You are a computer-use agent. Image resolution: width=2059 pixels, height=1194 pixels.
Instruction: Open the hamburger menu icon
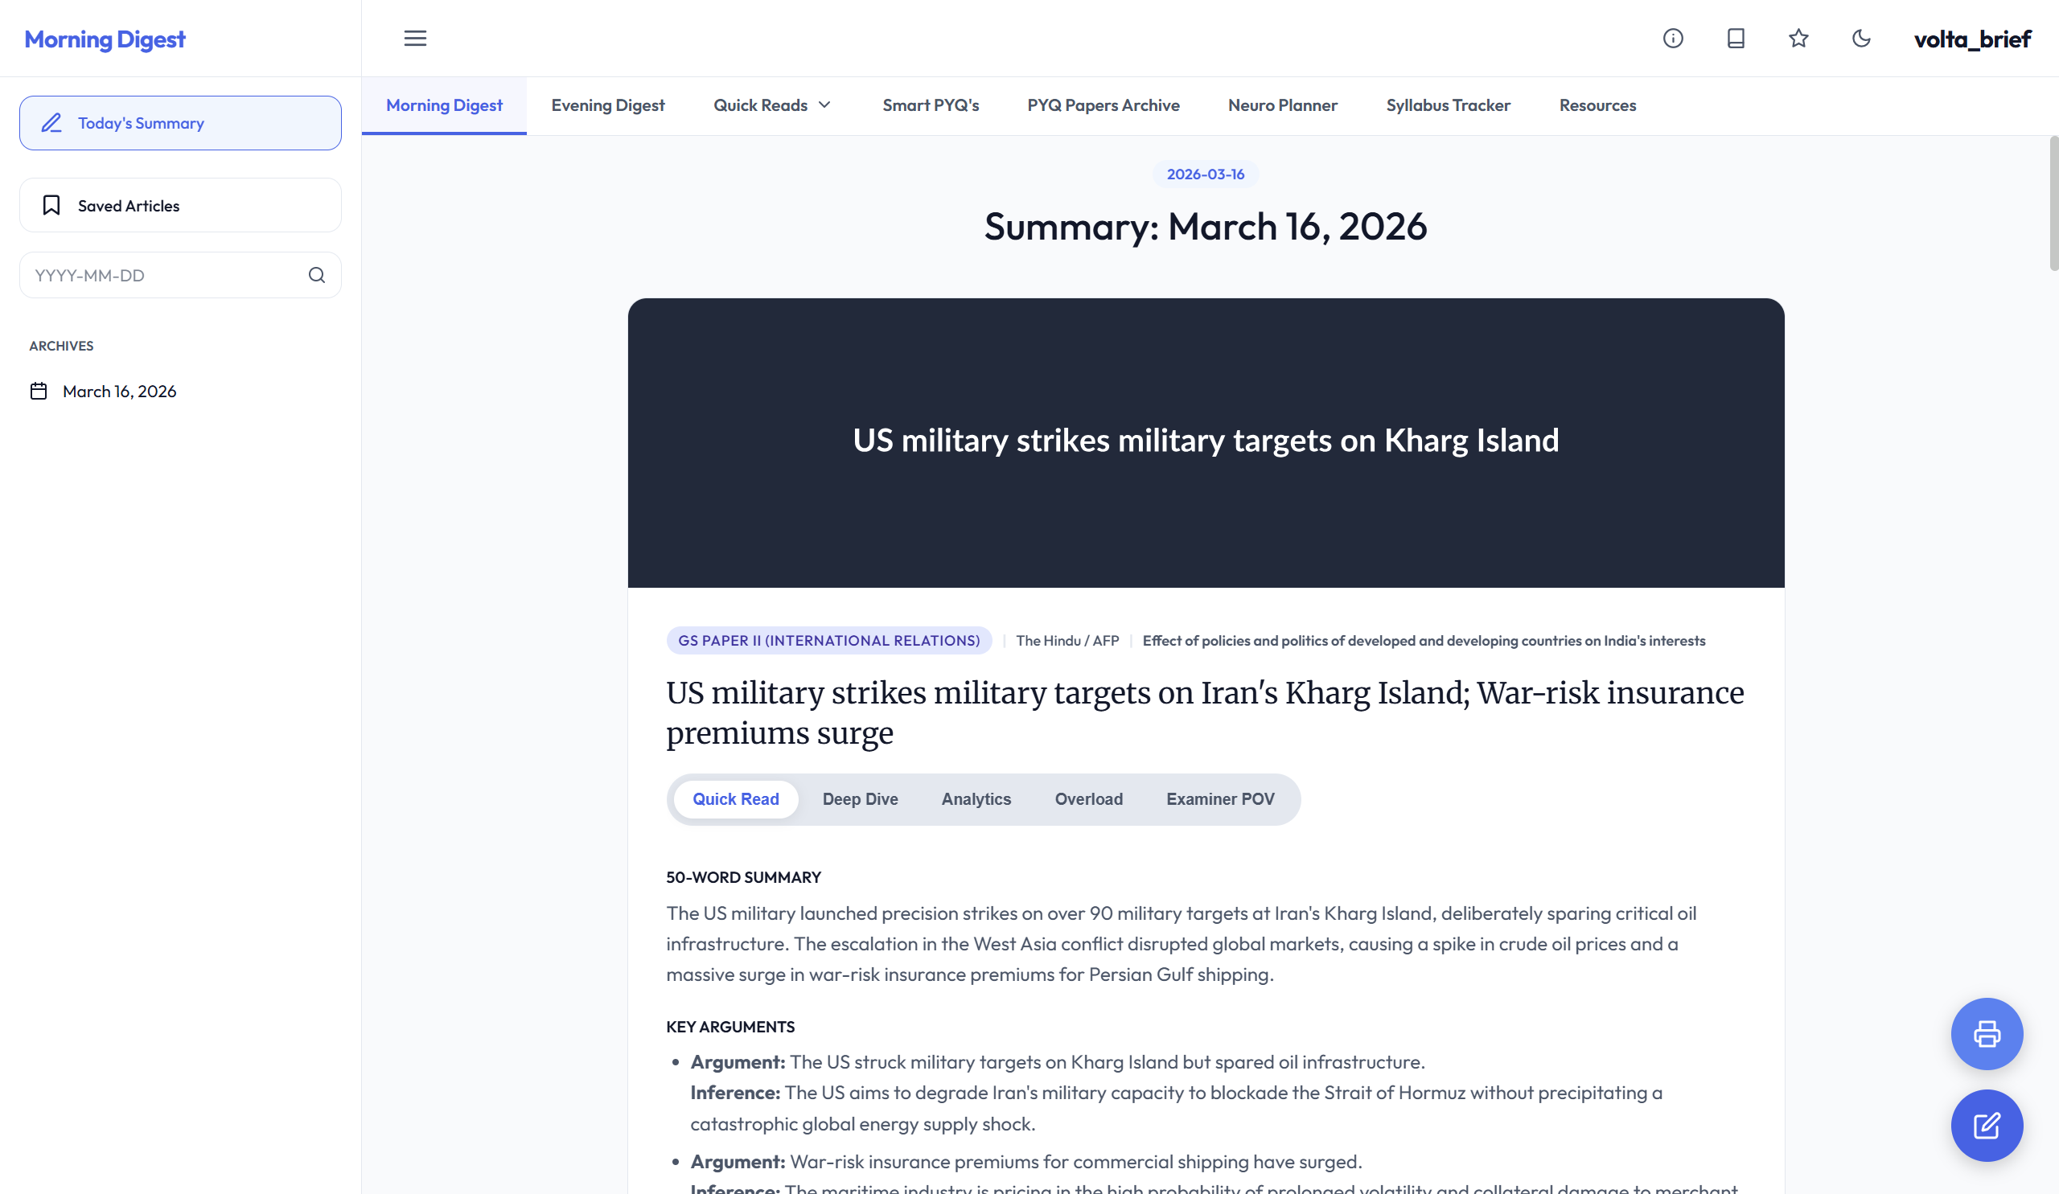tap(415, 39)
